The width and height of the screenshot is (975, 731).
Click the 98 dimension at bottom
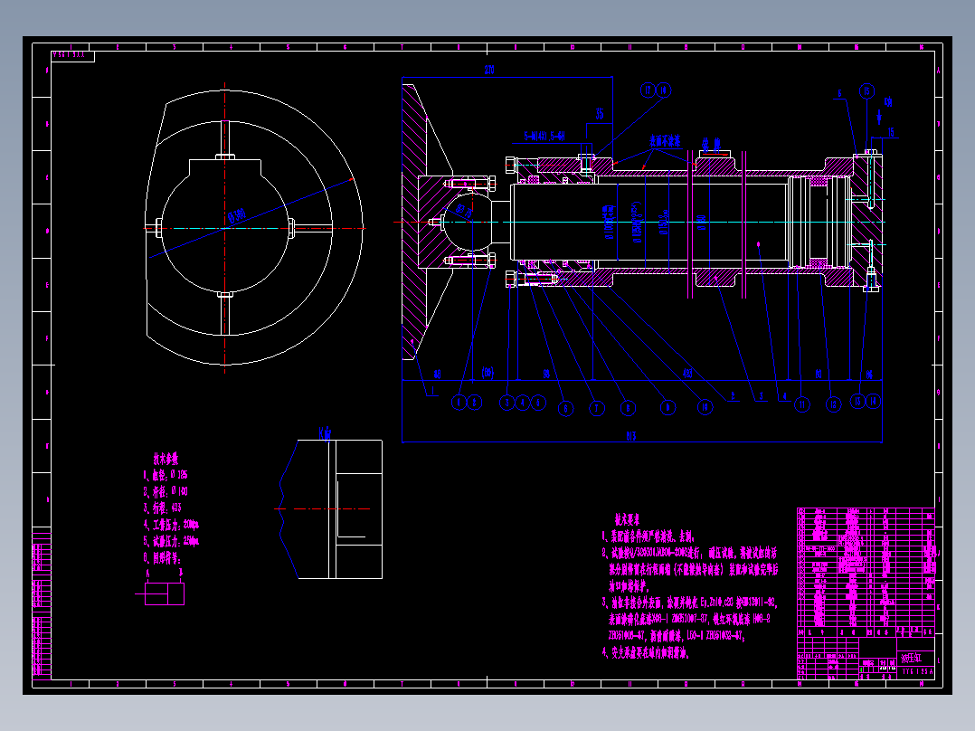[546, 374]
